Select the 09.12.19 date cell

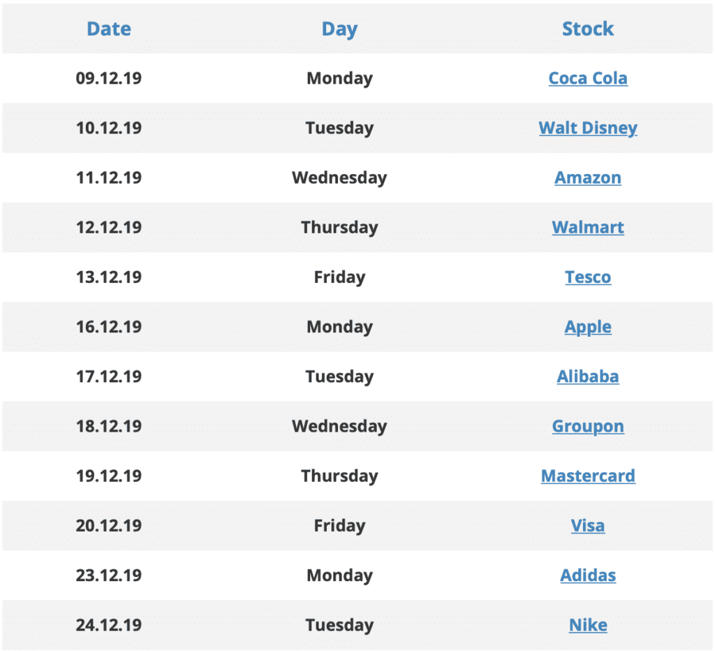[109, 78]
